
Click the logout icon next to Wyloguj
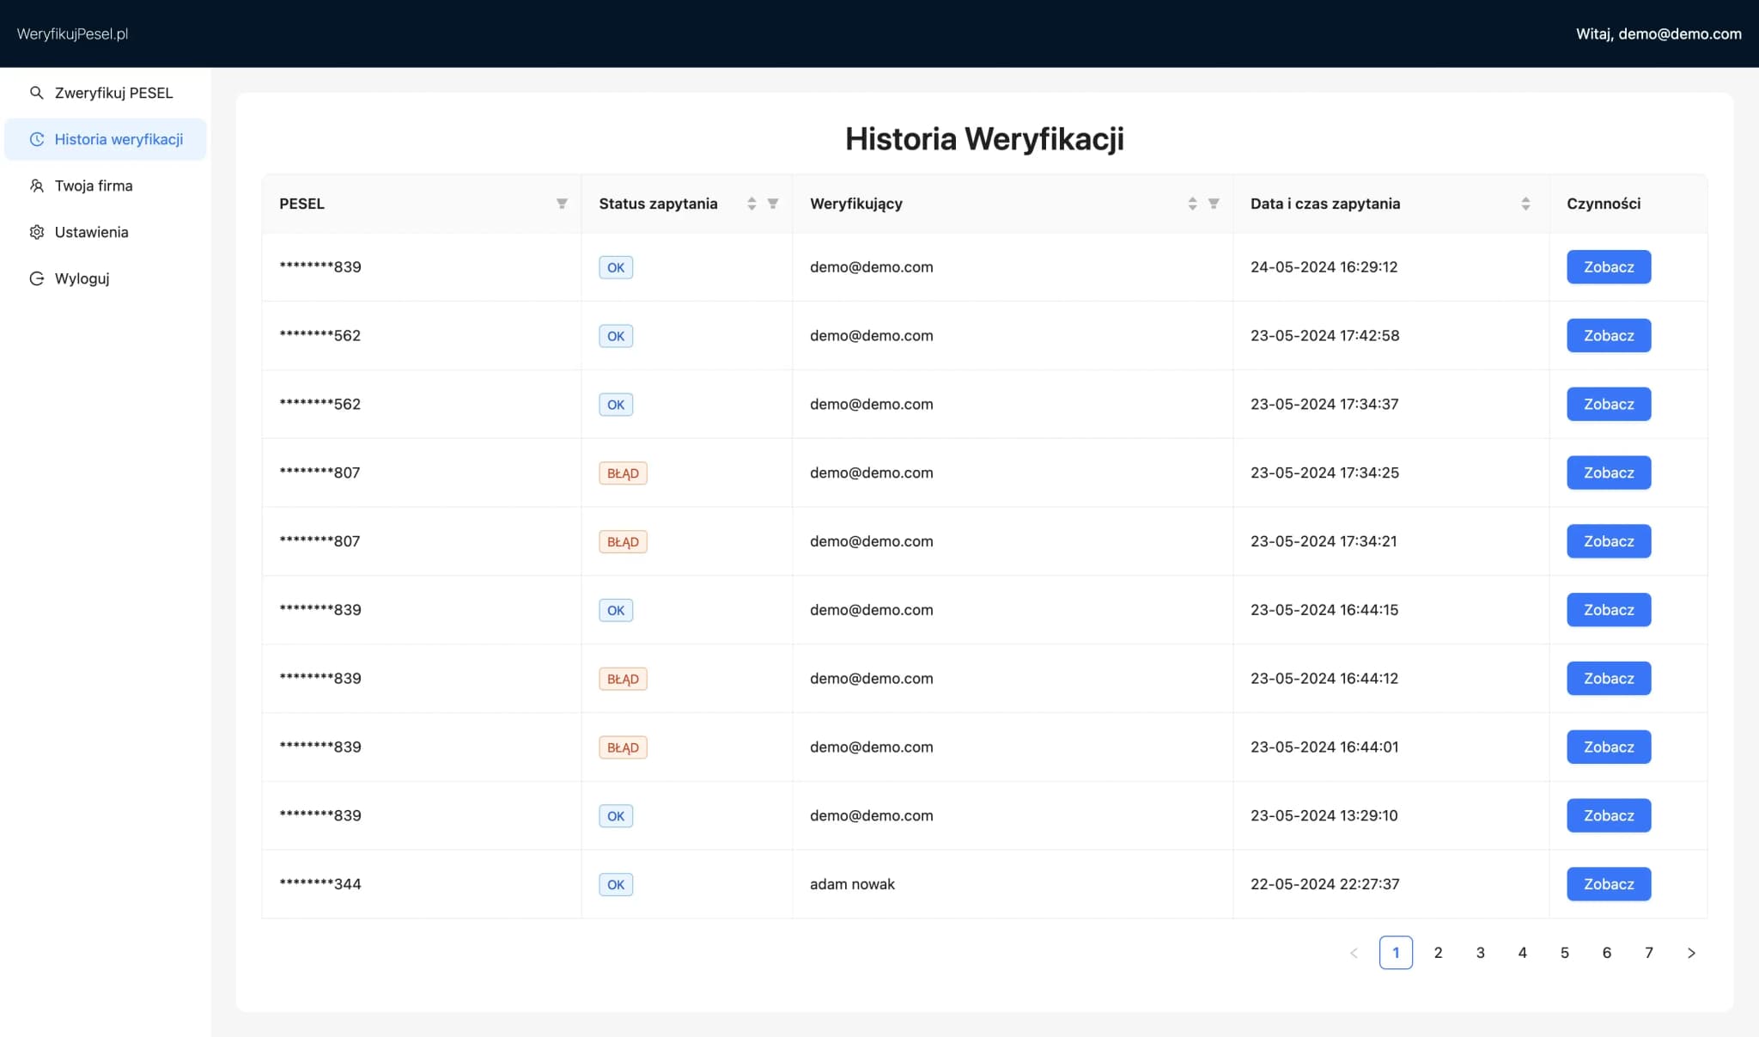pos(37,278)
